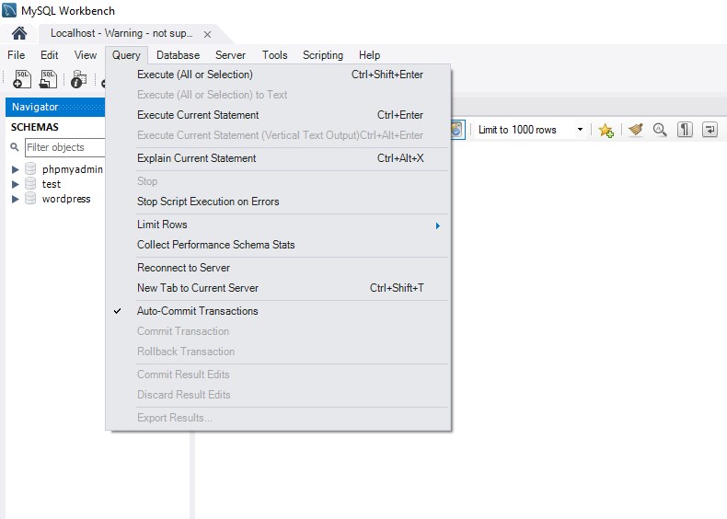Toggle the auto-commit toolbar button
Screen dimensions: 727x519
click(457, 130)
